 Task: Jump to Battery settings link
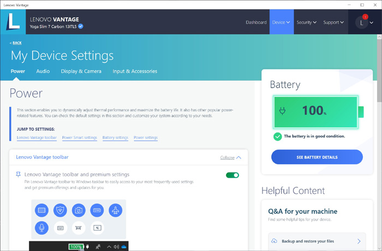(115, 138)
